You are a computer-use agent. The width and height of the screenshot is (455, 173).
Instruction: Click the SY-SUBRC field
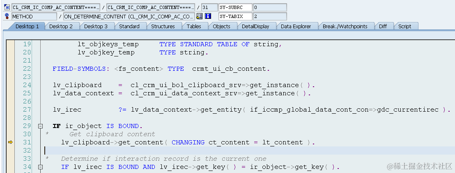tap(235, 7)
